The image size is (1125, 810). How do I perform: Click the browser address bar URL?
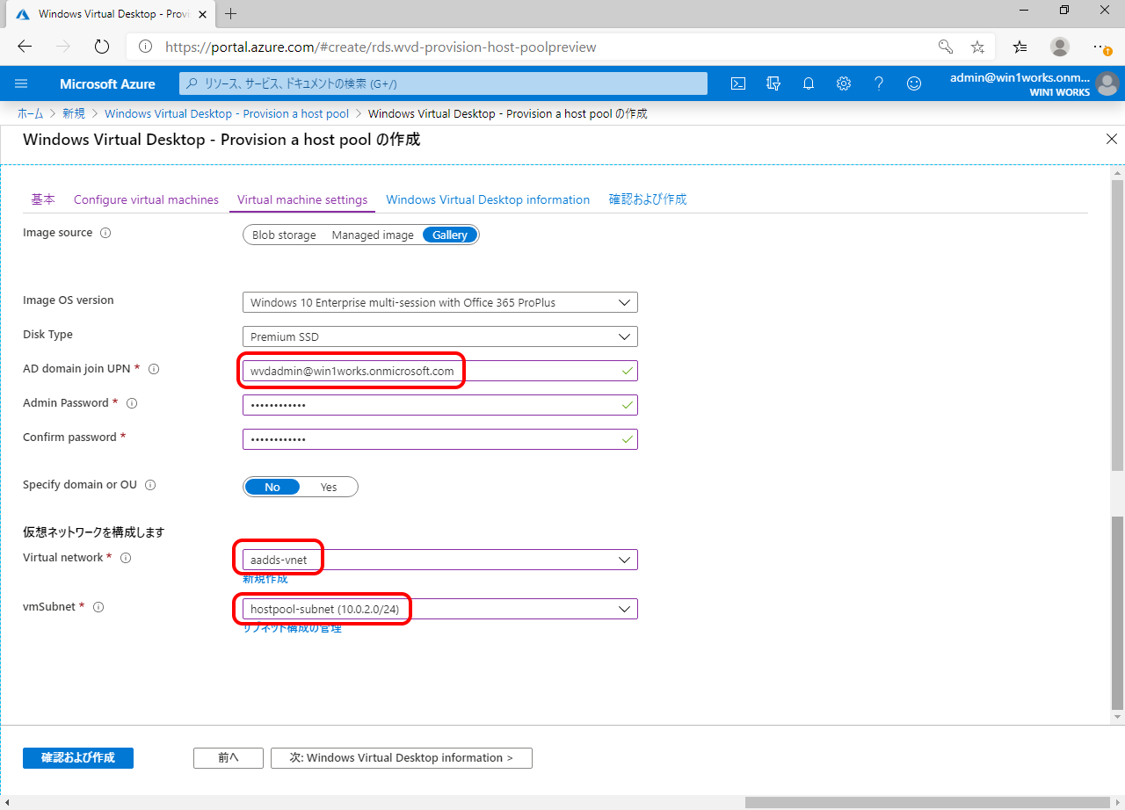click(381, 47)
